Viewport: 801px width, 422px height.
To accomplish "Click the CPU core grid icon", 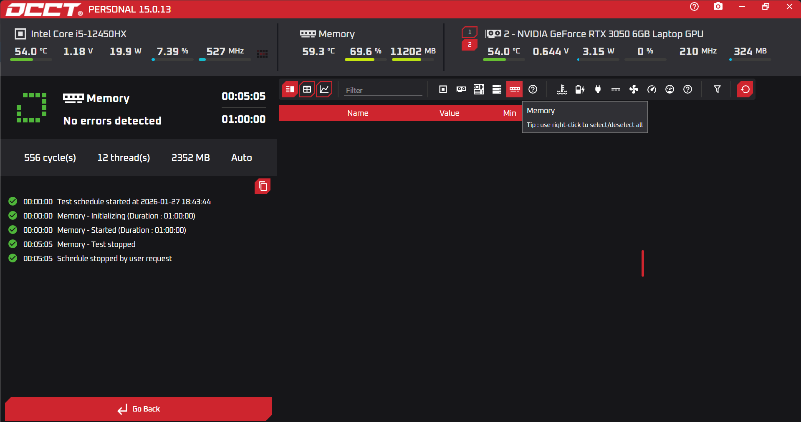I will tap(262, 53).
